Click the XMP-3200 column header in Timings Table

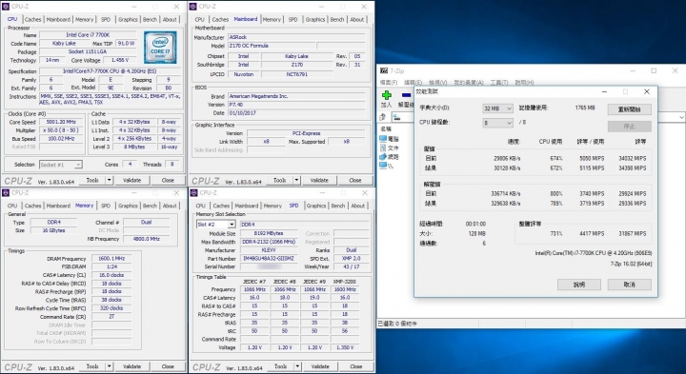click(345, 282)
